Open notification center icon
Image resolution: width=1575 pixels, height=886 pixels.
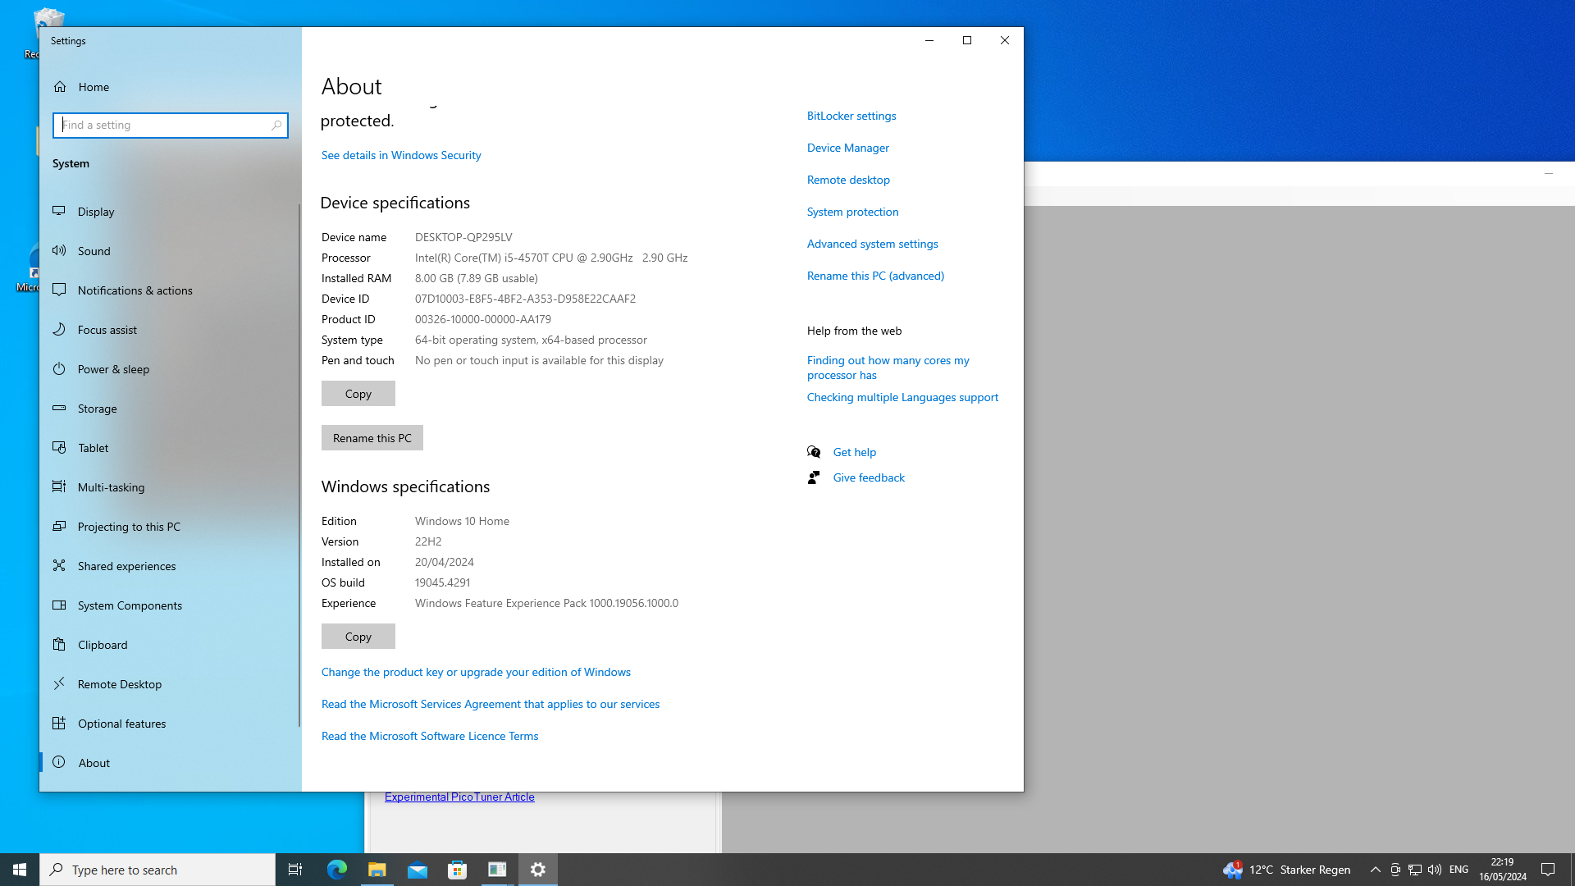1548,870
